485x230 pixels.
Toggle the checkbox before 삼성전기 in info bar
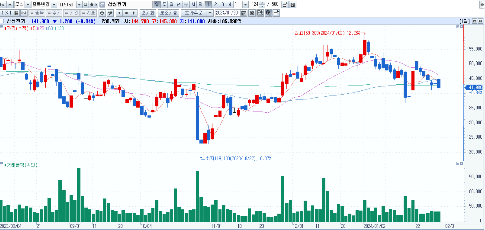click(2, 21)
